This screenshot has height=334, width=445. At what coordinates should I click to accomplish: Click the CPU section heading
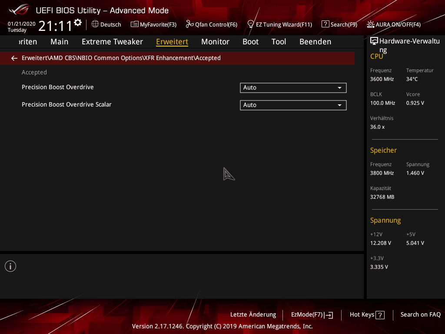[x=377, y=56]
